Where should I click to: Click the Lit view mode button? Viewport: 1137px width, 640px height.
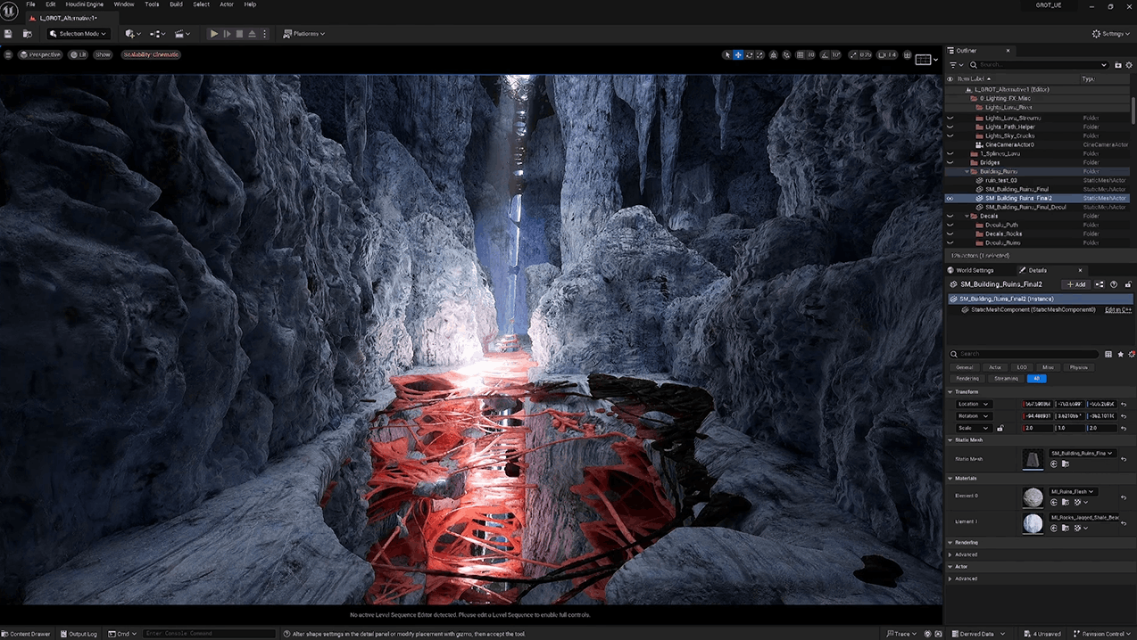[x=79, y=54]
